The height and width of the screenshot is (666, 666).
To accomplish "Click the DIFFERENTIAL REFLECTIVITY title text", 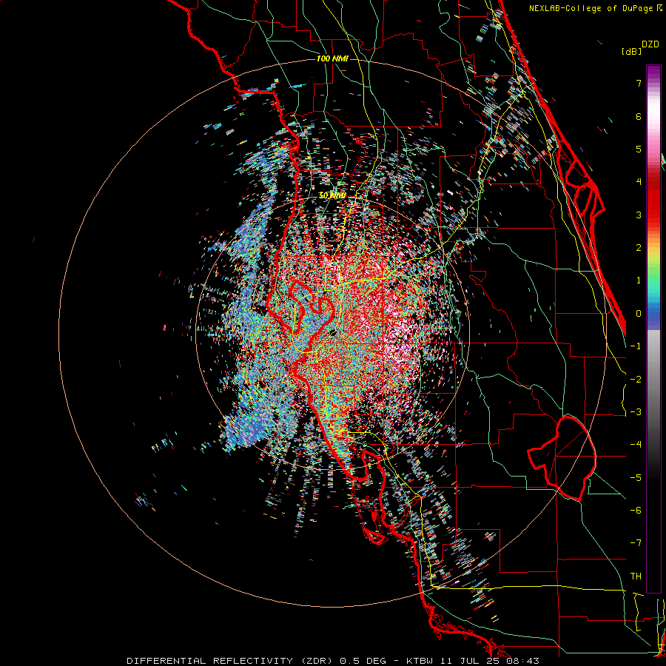I will tap(210, 661).
